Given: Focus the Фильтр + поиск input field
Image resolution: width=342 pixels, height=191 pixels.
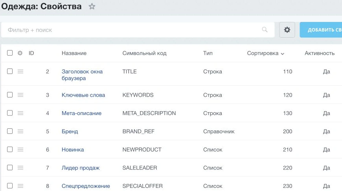Looking at the screenshot, I should coord(138,30).
